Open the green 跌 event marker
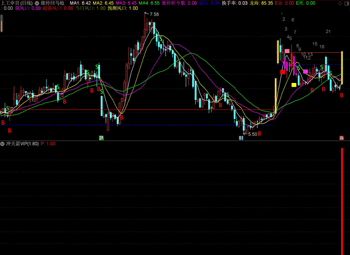 (101, 138)
